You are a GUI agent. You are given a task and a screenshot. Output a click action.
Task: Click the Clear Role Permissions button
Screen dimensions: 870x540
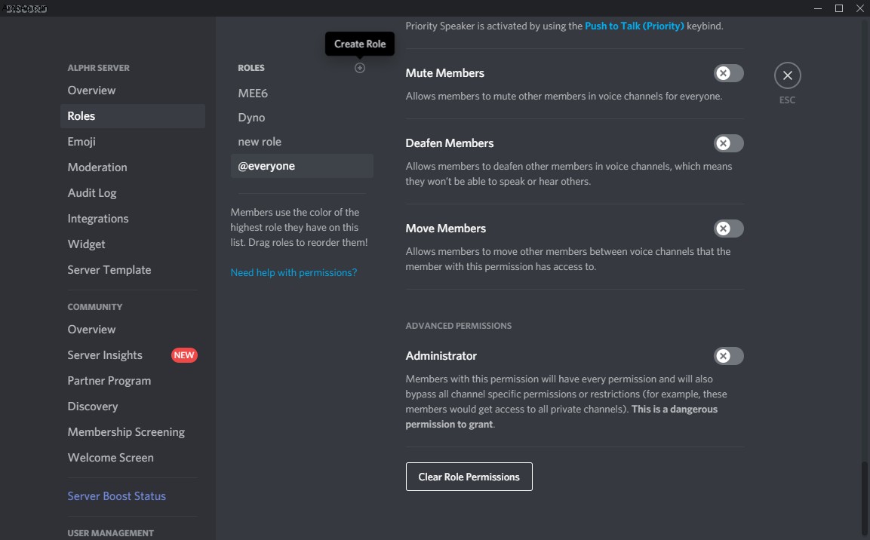pos(469,477)
